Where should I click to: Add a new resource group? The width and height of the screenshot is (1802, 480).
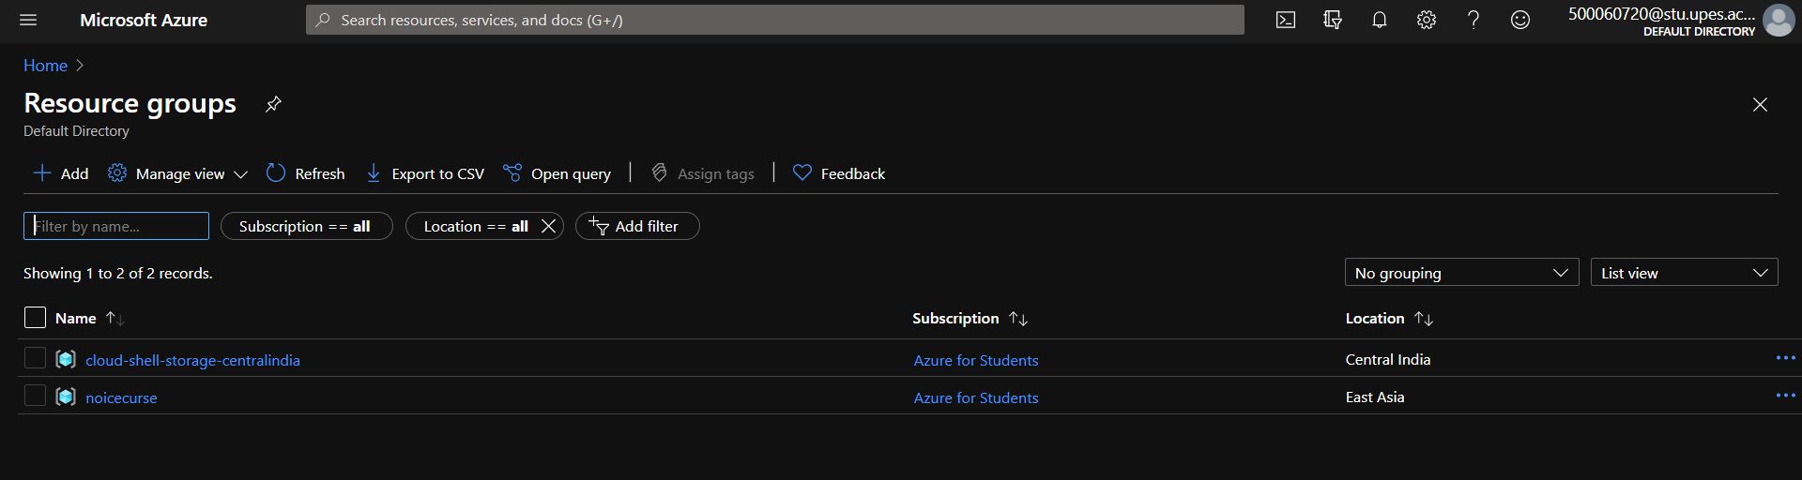pos(61,173)
